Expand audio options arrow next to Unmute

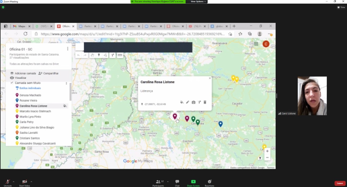tap(14, 182)
